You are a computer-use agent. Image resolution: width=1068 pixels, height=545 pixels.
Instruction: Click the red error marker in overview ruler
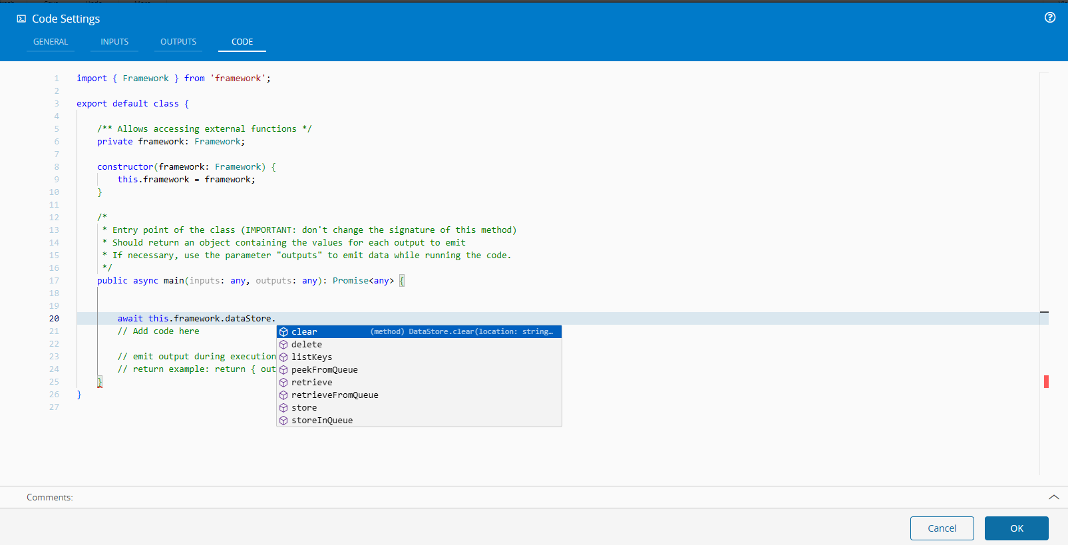(1046, 381)
